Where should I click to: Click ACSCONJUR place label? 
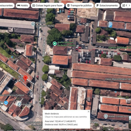[34, 123]
